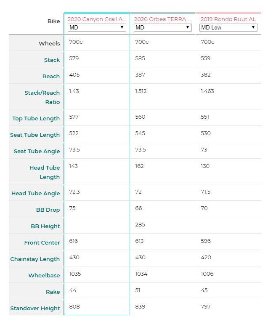Screen dimensions: 268x322
Task: Expand the MD Low size selector
Action: tap(228, 27)
